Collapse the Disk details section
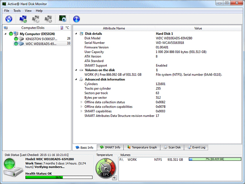The height and width of the screenshot is (184, 245). (x=76, y=34)
